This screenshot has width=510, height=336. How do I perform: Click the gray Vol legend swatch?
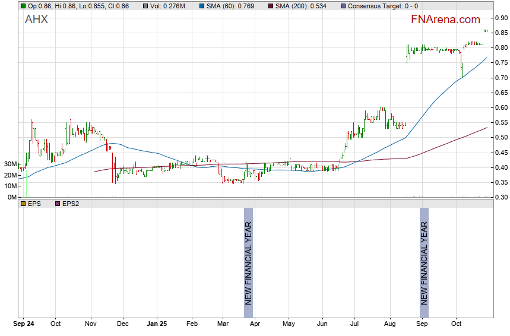146,6
